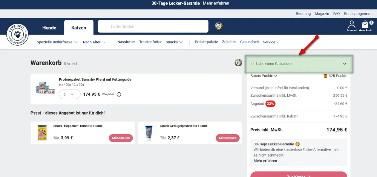
Task: Click 'Snack Geflügelpastete für Hunde' title
Action: (x=184, y=126)
